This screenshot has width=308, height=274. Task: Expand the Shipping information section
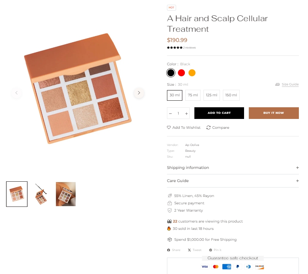(x=297, y=168)
